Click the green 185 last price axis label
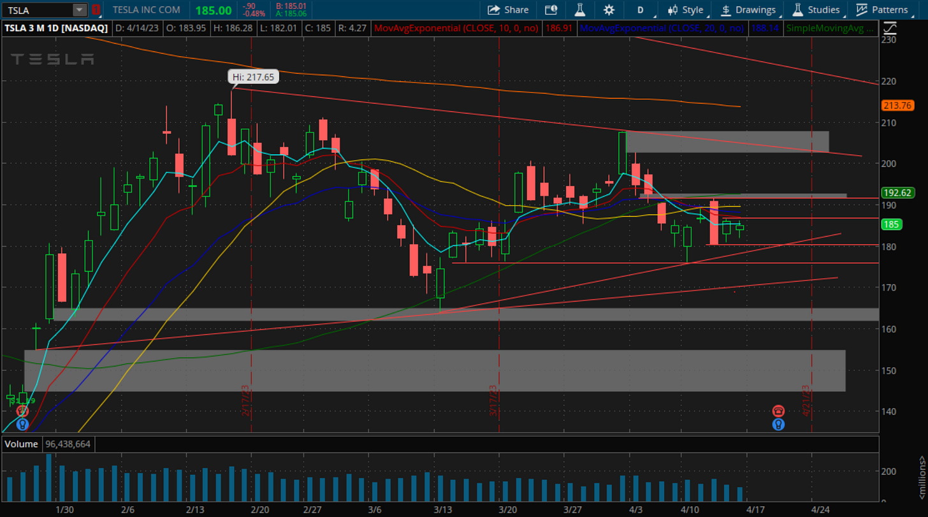 point(890,224)
